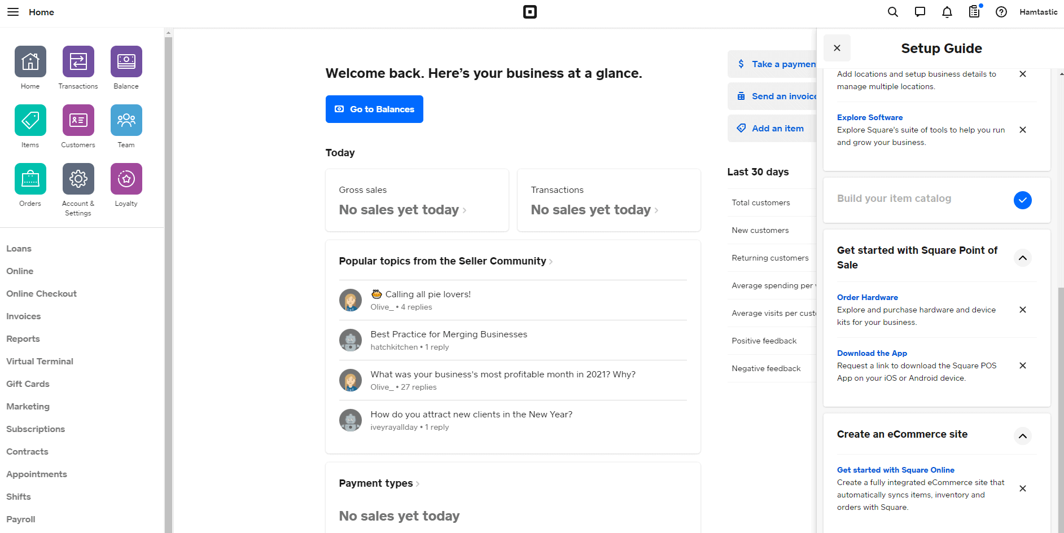Select the Team icon
The image size is (1064, 533).
[125, 121]
